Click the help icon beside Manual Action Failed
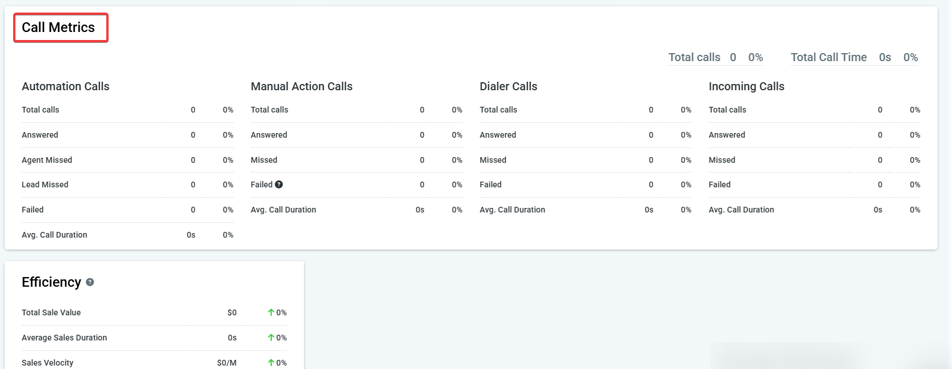Viewport: 952px width, 369px height. (279, 185)
